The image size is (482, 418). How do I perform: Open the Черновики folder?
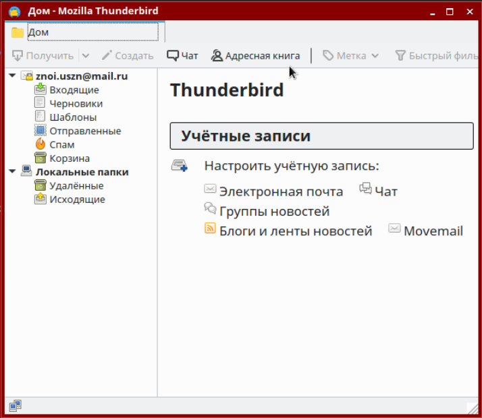click(76, 104)
